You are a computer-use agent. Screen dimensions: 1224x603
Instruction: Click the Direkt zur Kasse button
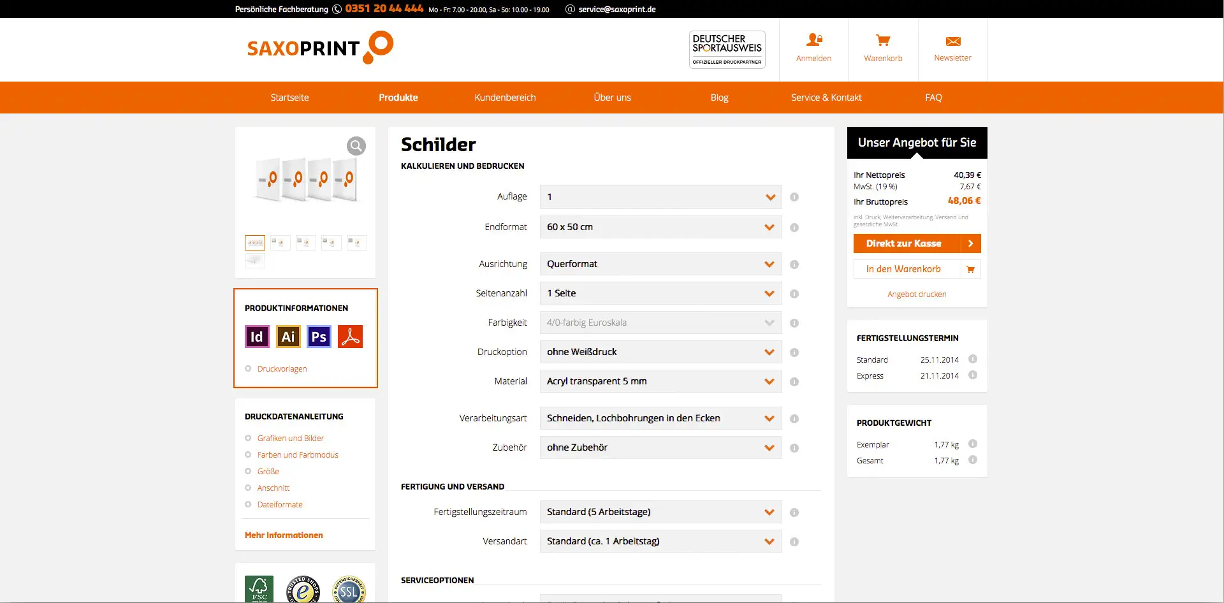[916, 243]
